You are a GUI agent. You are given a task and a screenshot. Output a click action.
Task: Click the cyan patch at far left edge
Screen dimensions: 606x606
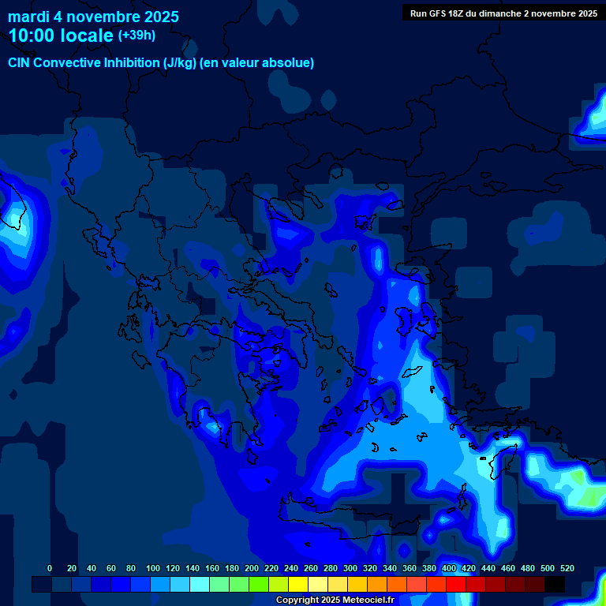[16, 217]
